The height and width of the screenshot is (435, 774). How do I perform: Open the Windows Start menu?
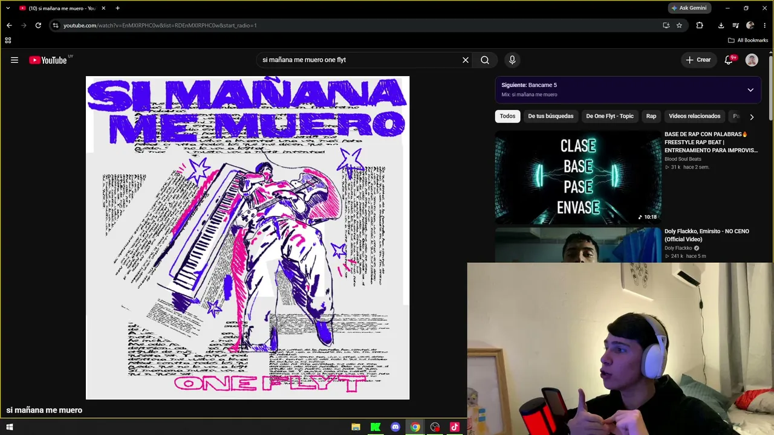[9, 427]
